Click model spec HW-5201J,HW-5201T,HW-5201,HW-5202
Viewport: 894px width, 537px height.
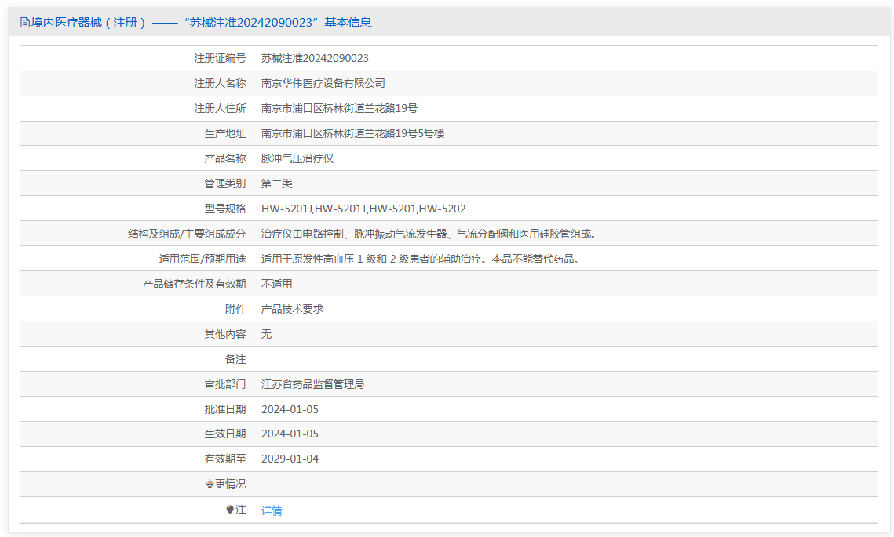coord(363,209)
